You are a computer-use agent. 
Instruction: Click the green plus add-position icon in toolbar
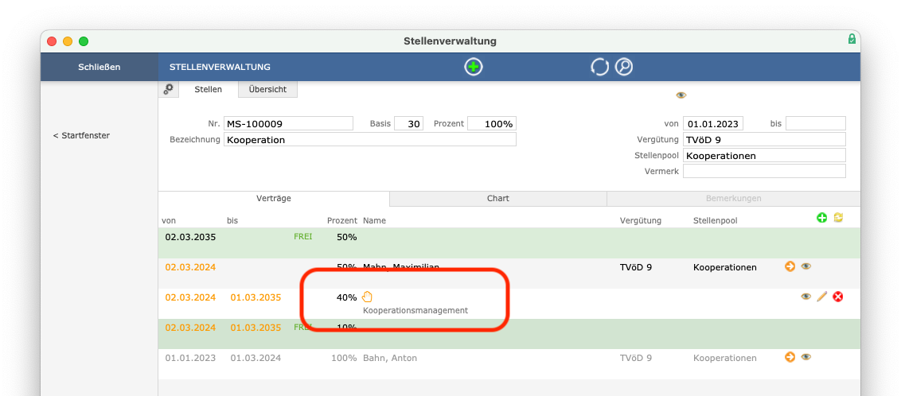[474, 67]
